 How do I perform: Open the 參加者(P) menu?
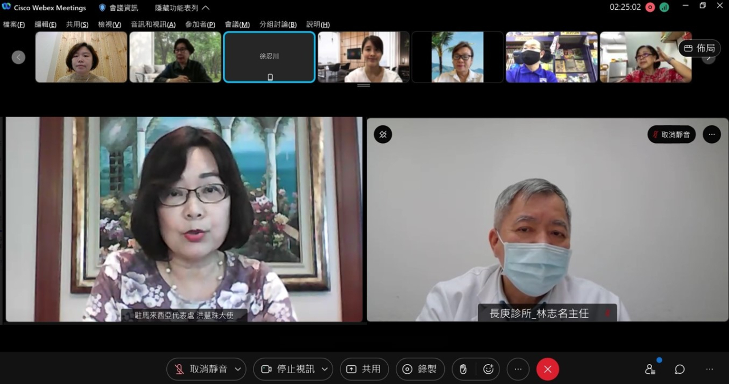click(x=200, y=24)
